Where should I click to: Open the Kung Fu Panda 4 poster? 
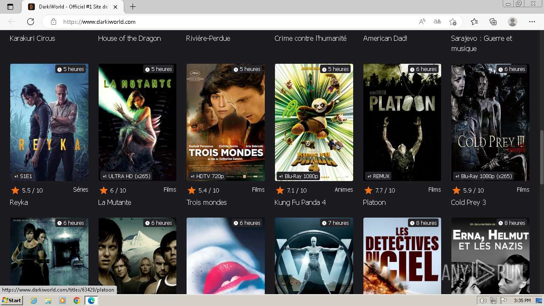click(314, 122)
